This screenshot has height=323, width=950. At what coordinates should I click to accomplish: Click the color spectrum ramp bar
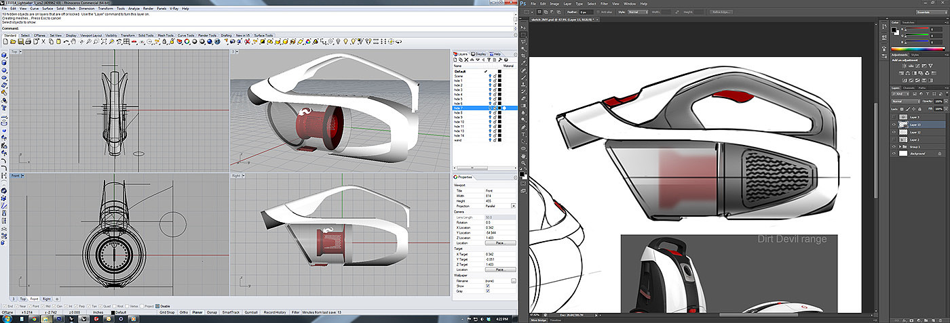point(919,49)
